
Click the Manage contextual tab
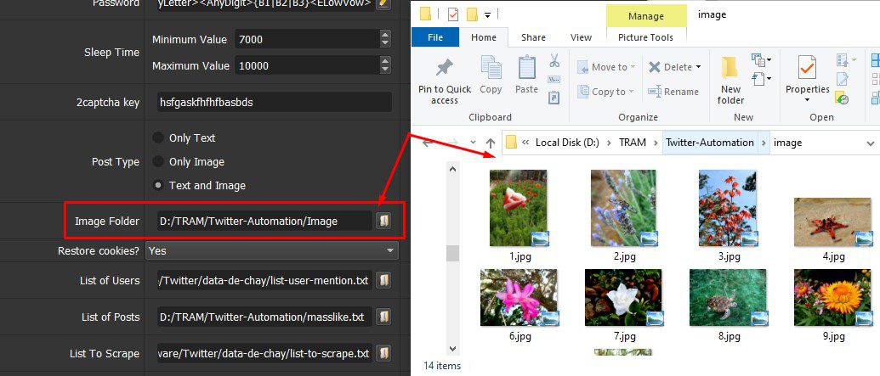[646, 16]
